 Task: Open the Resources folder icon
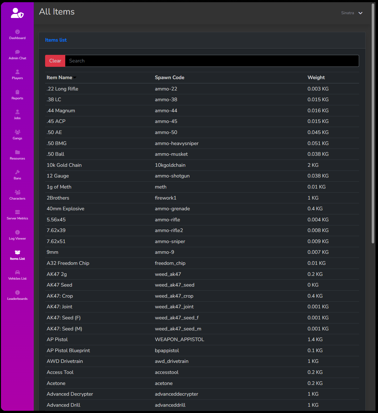(17, 152)
